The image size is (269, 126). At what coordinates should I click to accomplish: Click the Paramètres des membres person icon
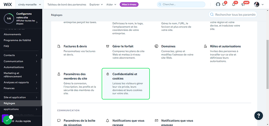pyautogui.click(x=59, y=74)
